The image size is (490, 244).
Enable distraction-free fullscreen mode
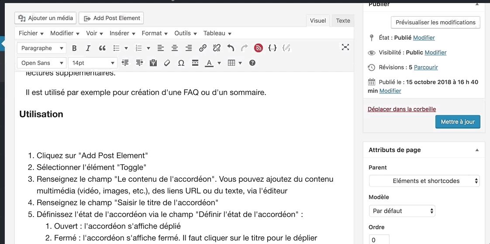point(345,47)
